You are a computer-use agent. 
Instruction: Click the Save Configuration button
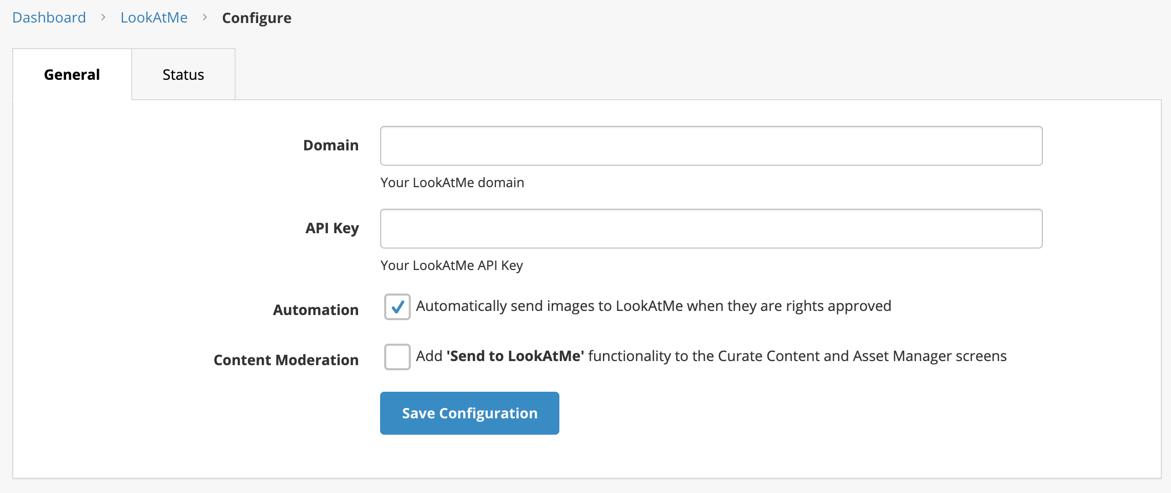469,413
